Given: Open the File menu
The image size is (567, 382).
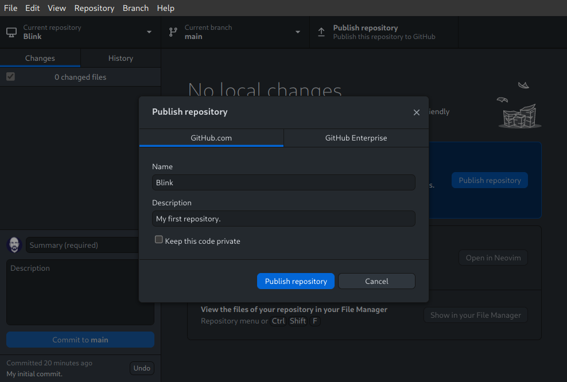Looking at the screenshot, I should pos(10,8).
